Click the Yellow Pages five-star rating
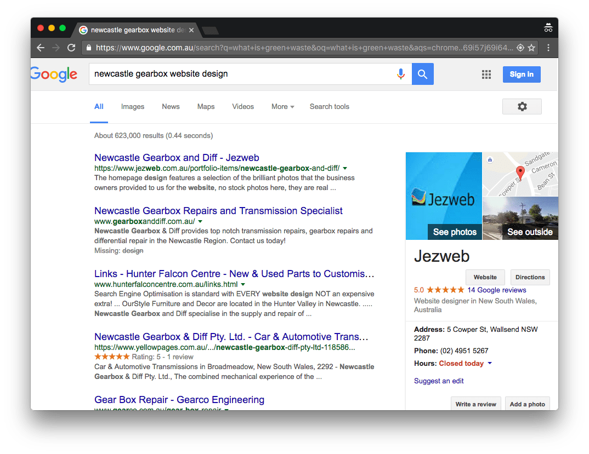This screenshot has height=454, width=589. pos(112,357)
